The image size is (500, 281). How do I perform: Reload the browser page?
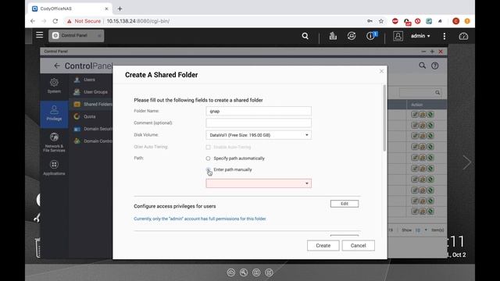coord(55,21)
